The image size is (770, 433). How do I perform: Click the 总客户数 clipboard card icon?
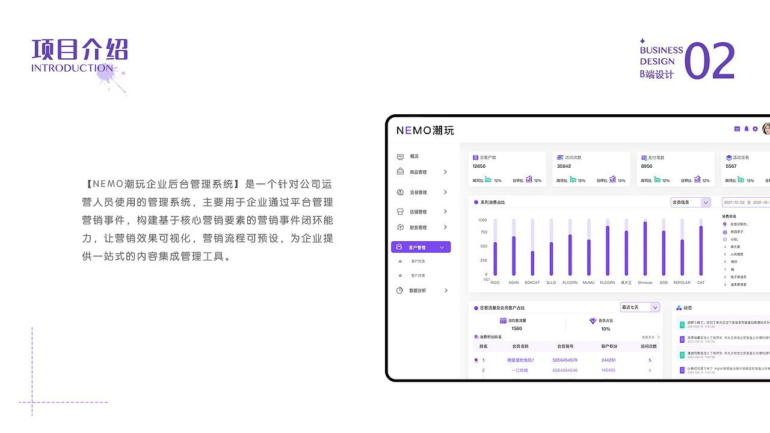coord(475,158)
